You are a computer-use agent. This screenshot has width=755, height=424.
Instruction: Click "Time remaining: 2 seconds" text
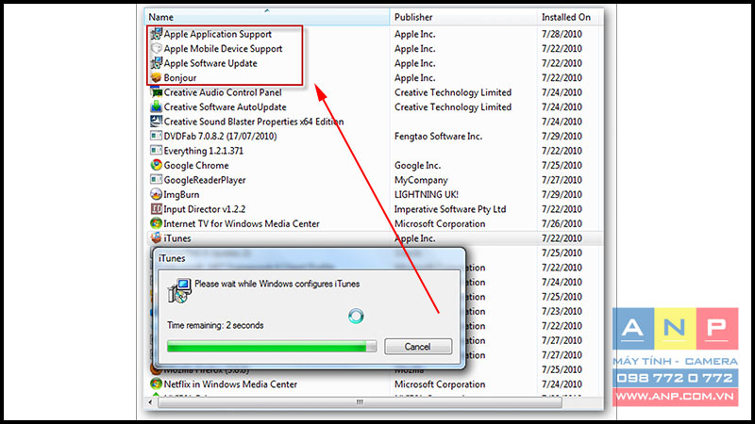[215, 325]
